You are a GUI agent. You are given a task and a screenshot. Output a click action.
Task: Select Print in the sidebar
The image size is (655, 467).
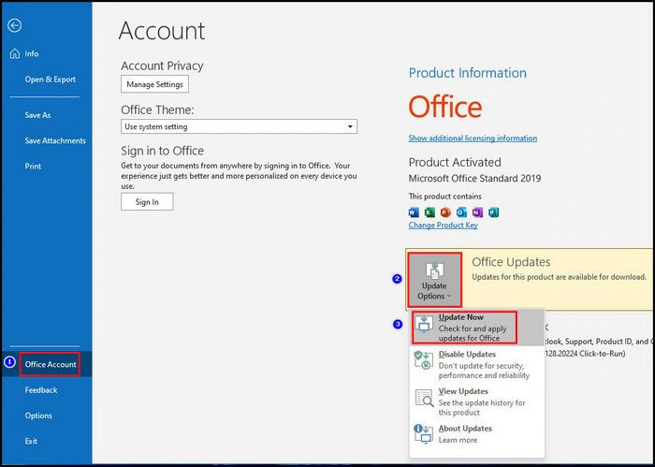coord(33,167)
